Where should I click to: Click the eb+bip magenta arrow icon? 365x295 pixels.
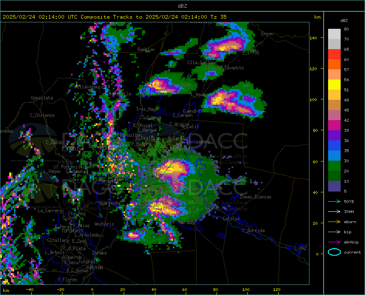click(334, 242)
